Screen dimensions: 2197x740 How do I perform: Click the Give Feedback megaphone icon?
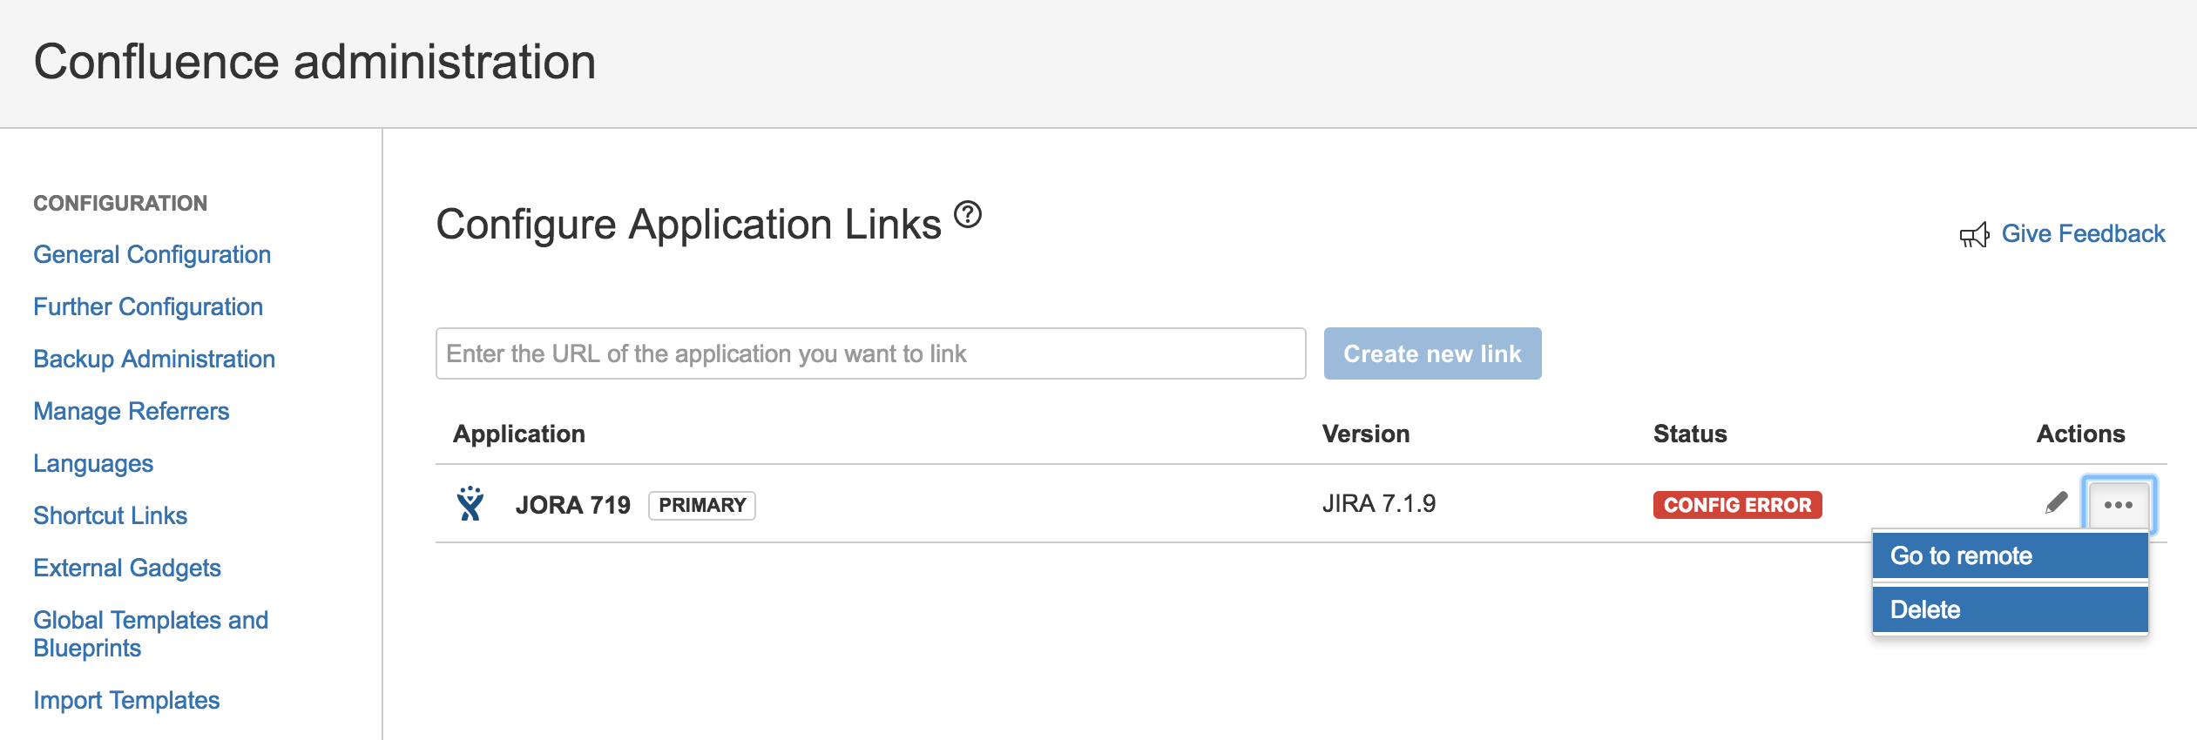coord(1974,235)
